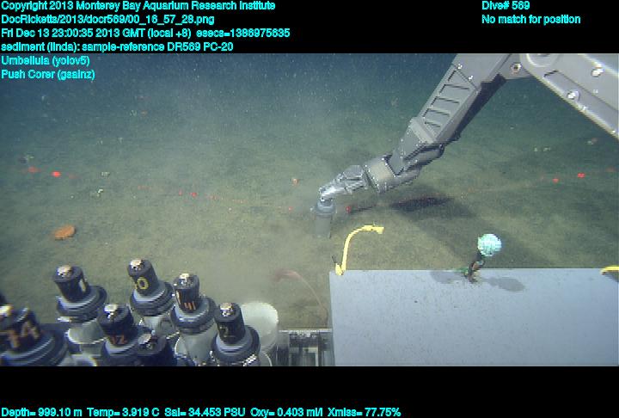The width and height of the screenshot is (619, 418).
Task: Click the 'No match for position' message
Action: pos(530,19)
